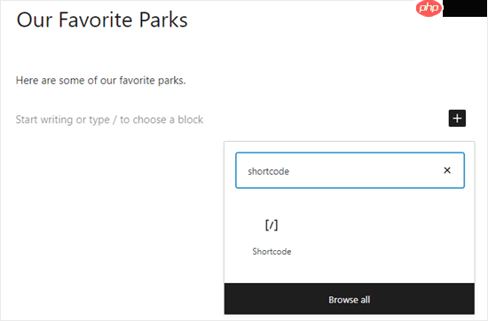Clear the shortcode search with the X

point(447,170)
